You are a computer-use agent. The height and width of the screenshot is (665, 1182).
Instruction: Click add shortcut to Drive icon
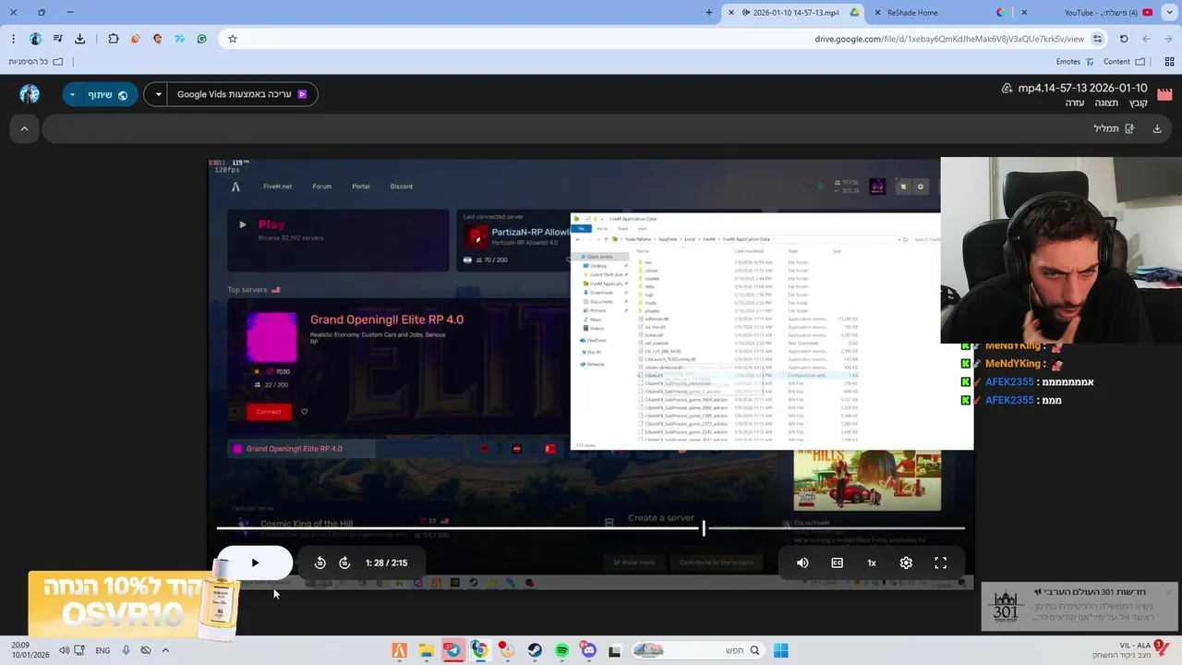(1007, 88)
